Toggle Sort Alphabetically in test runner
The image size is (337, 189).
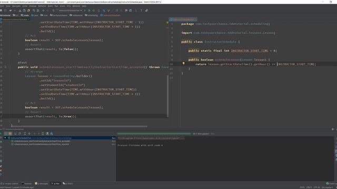coord(15,133)
